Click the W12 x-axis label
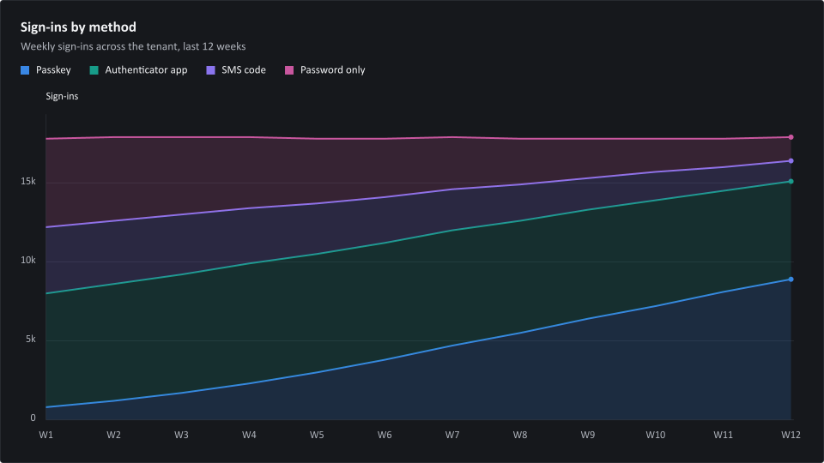 click(791, 436)
